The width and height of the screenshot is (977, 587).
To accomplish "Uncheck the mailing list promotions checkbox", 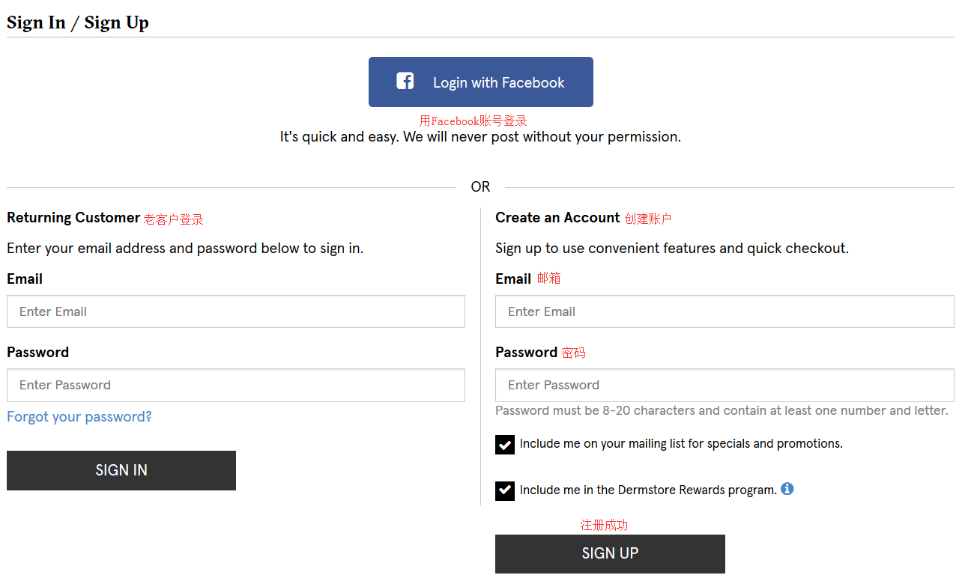I will pos(505,445).
